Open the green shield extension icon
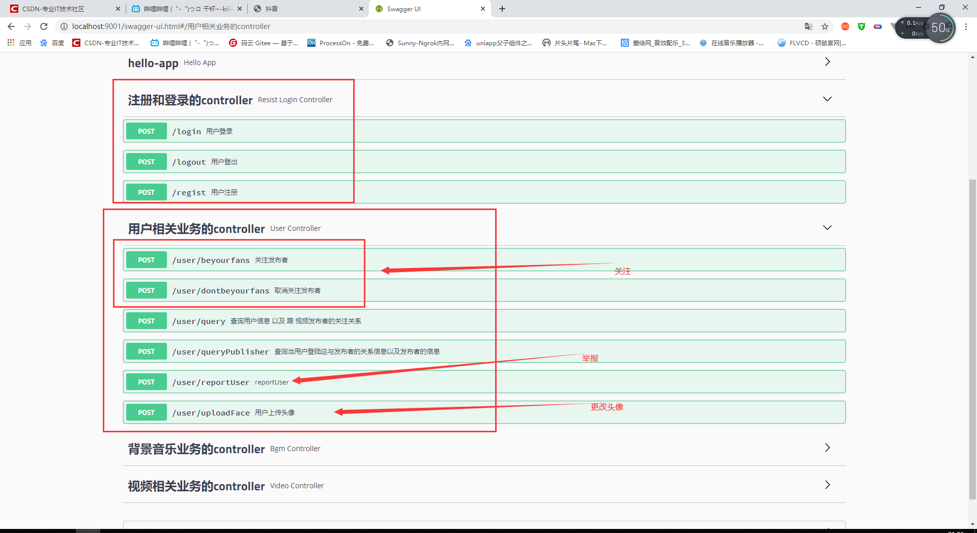The width and height of the screenshot is (977, 533). click(x=861, y=26)
